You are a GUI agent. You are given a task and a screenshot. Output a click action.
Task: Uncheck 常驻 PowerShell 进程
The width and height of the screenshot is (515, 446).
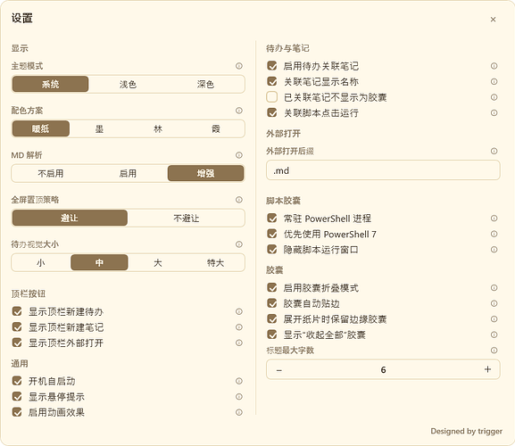(272, 219)
